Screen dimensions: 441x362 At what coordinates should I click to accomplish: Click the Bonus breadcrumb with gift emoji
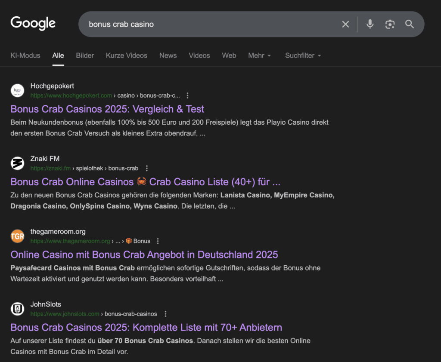point(138,241)
